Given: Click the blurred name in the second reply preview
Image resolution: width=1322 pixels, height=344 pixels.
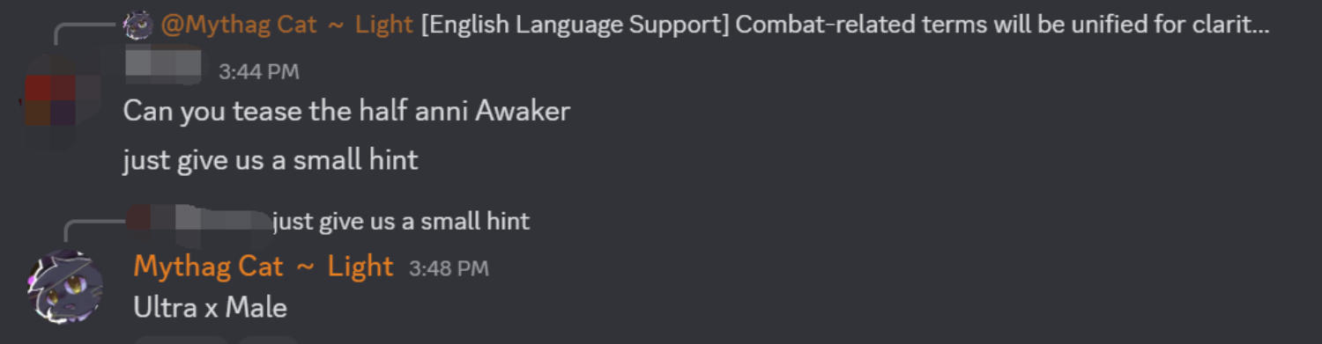Looking at the screenshot, I should click(x=200, y=218).
